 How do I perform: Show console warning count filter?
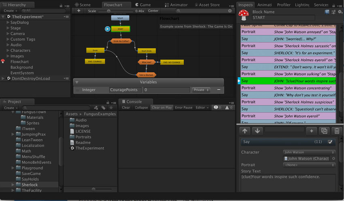click(x=228, y=107)
